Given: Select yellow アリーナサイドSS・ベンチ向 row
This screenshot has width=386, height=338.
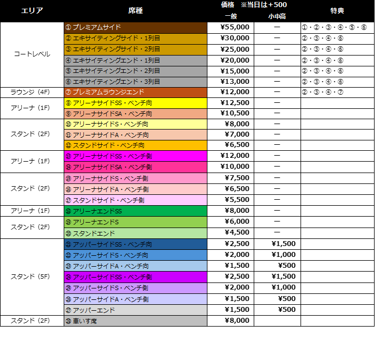Looking at the screenshot, I should 136,103.
